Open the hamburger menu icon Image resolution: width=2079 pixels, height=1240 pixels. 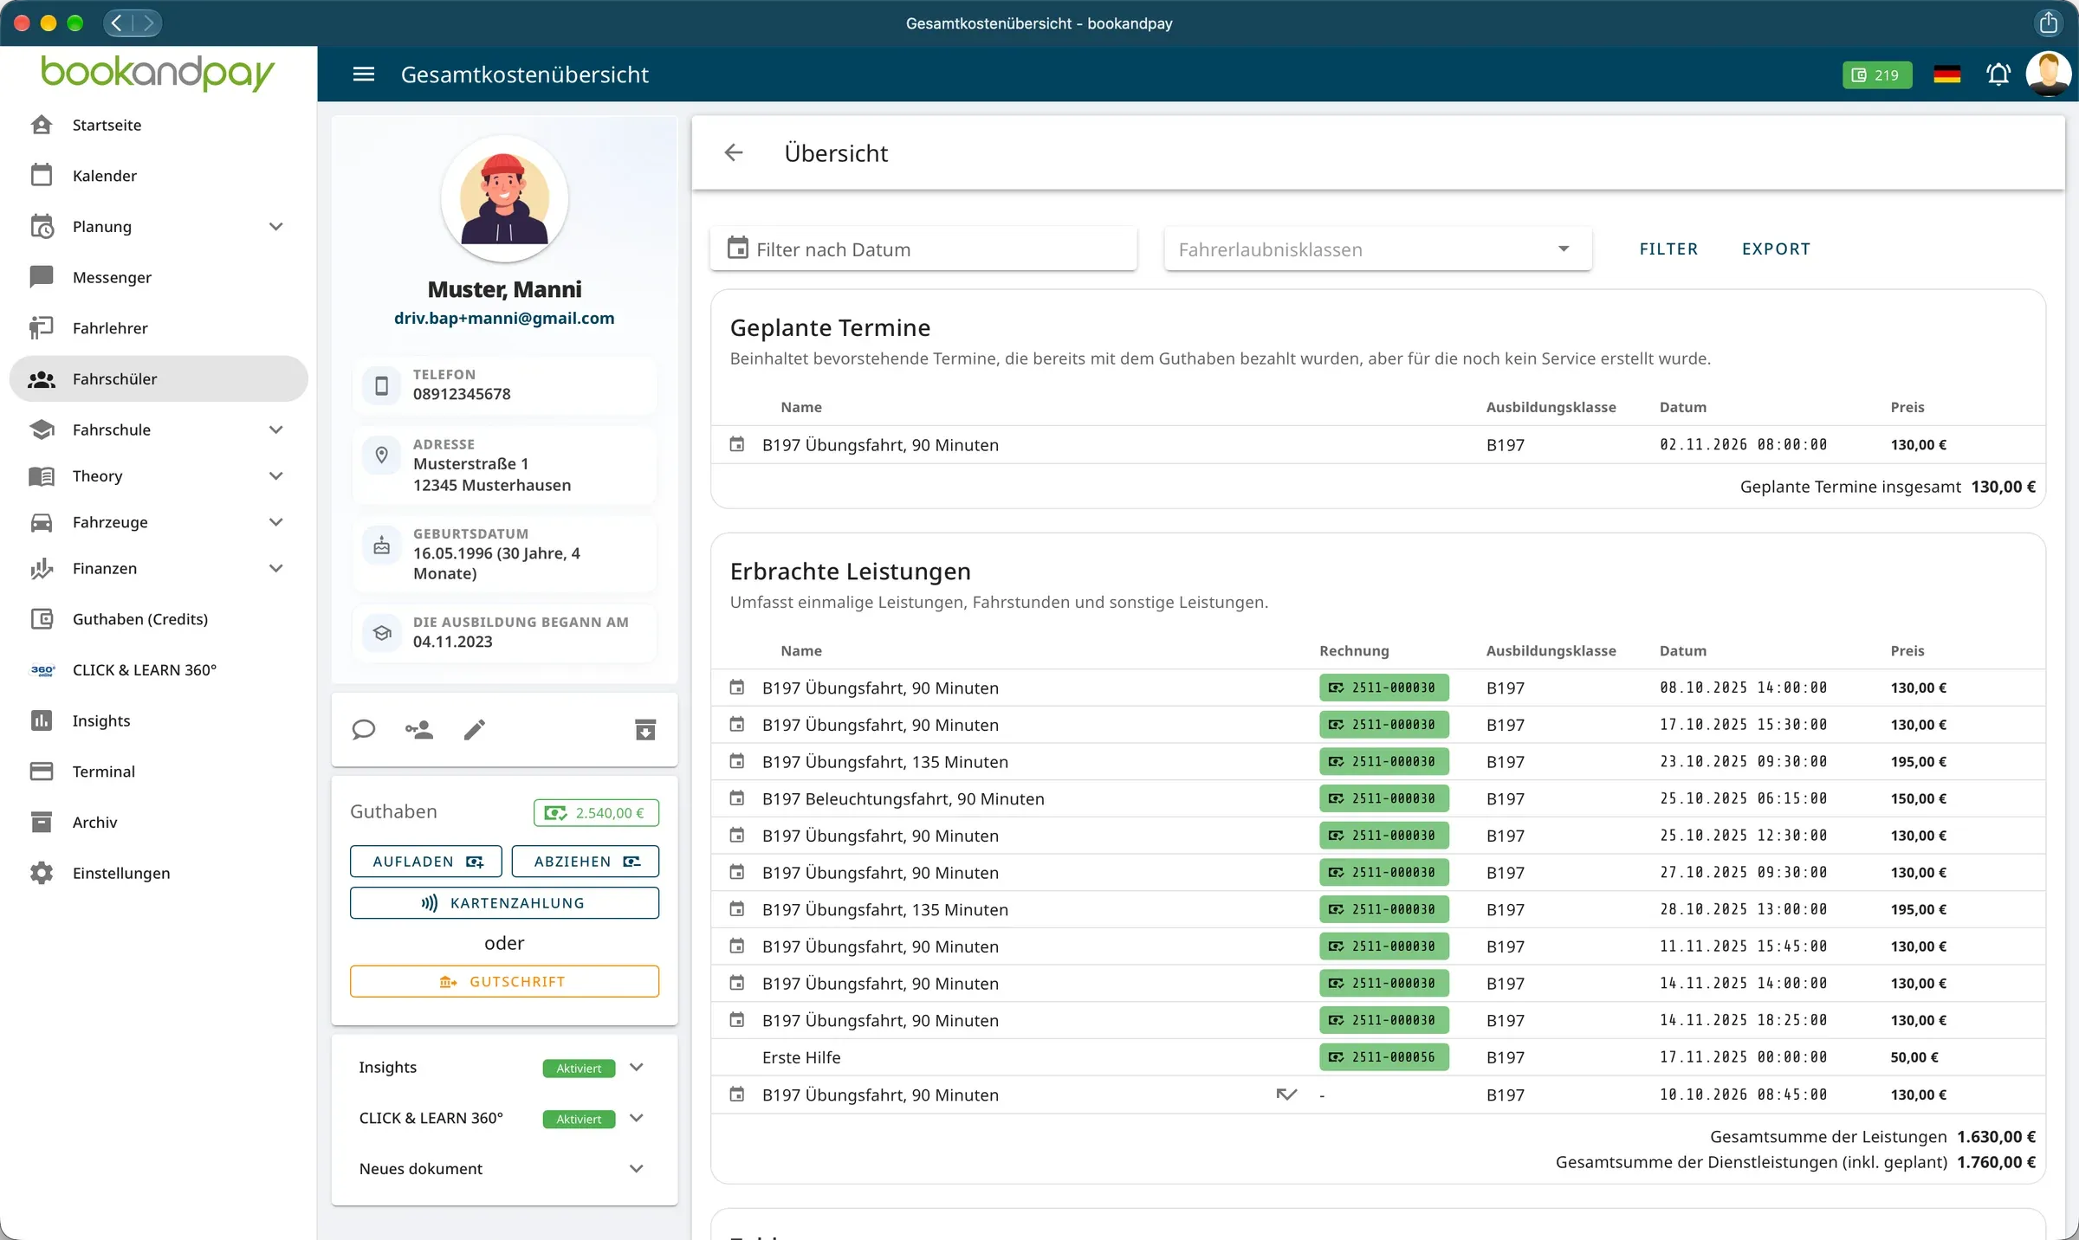click(364, 74)
